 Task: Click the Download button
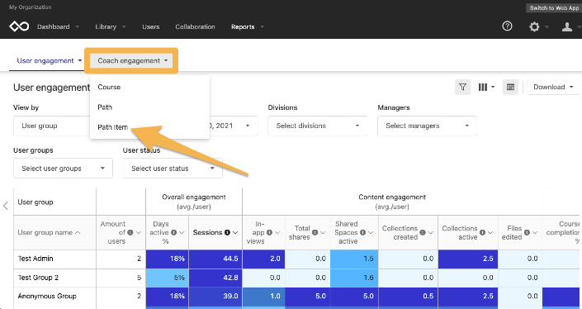point(552,87)
